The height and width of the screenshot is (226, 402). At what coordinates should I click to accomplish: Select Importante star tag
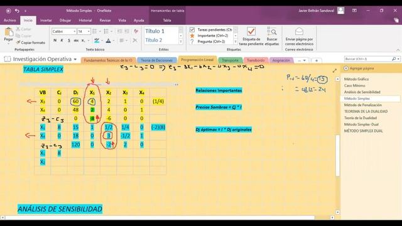pyautogui.click(x=192, y=36)
